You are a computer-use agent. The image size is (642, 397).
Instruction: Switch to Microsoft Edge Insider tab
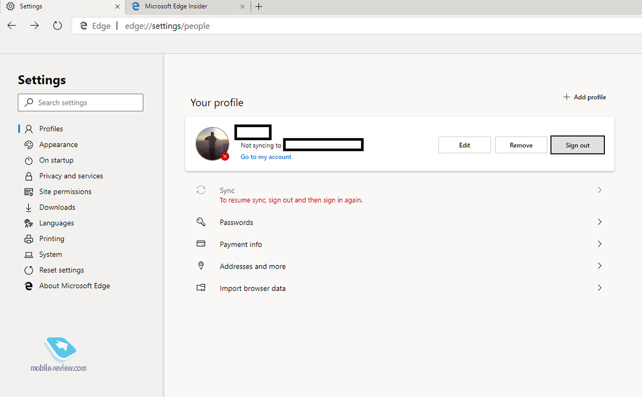188,6
